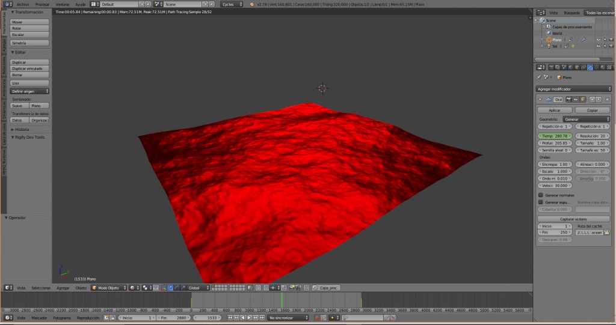Open the orange cube Object properties tab
Screen dimensions: 616x325
(577, 67)
